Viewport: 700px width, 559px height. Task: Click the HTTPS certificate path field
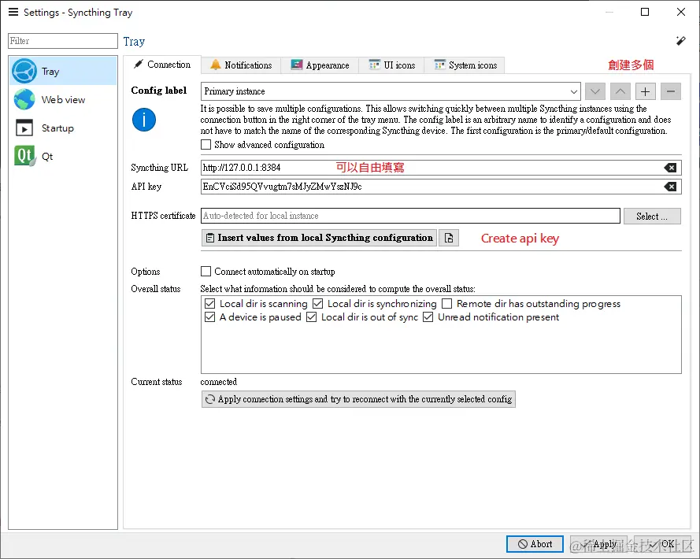pyautogui.click(x=410, y=216)
